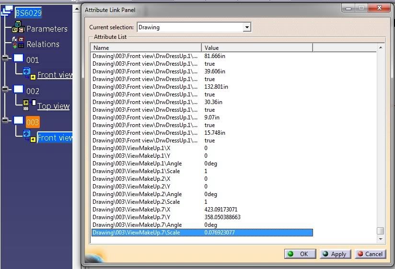Select the 001 sheet label
This screenshot has width=395, height=269.
click(33, 60)
